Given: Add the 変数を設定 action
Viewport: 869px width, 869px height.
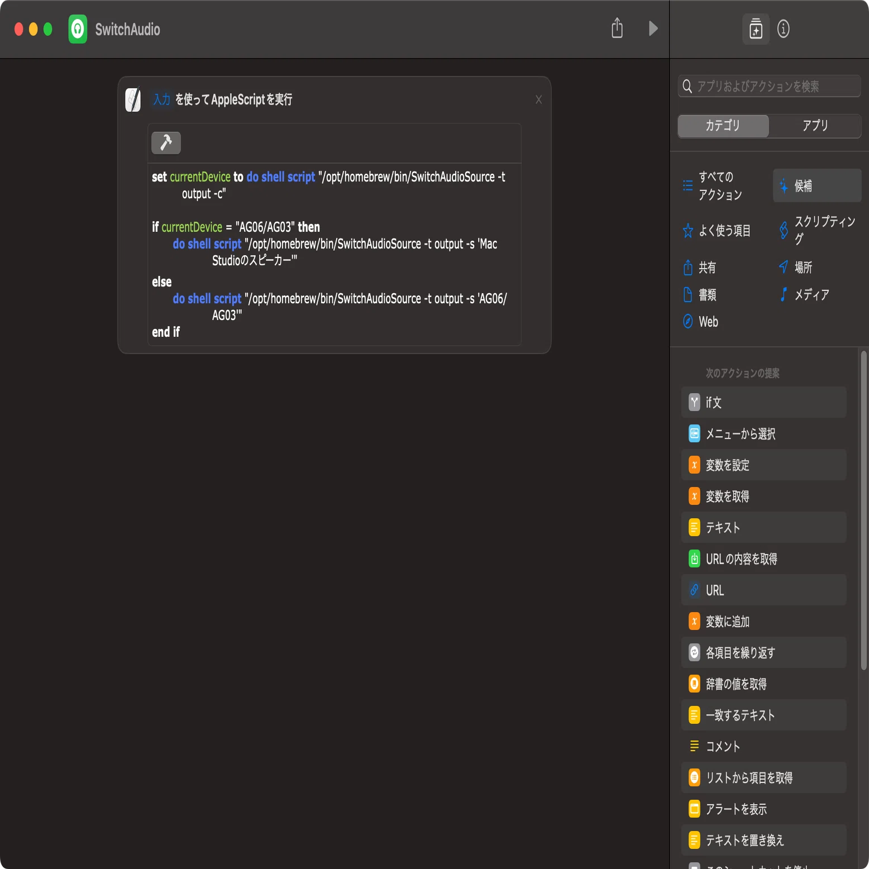Looking at the screenshot, I should pyautogui.click(x=763, y=465).
